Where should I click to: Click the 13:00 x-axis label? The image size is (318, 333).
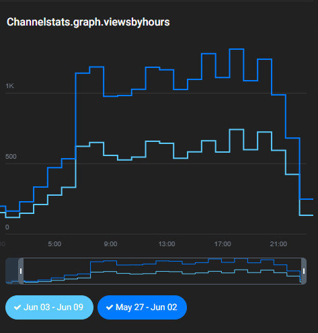167,244
